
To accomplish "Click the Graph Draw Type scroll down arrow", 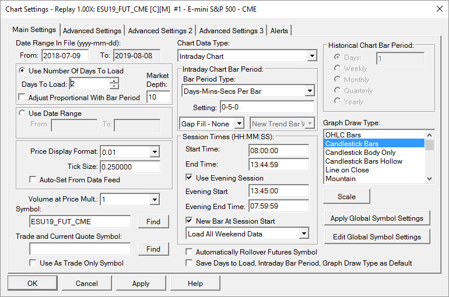I will point(429,179).
